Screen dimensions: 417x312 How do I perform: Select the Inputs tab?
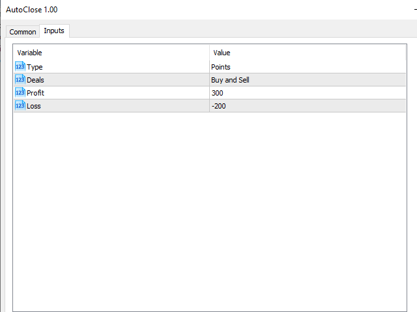[54, 31]
